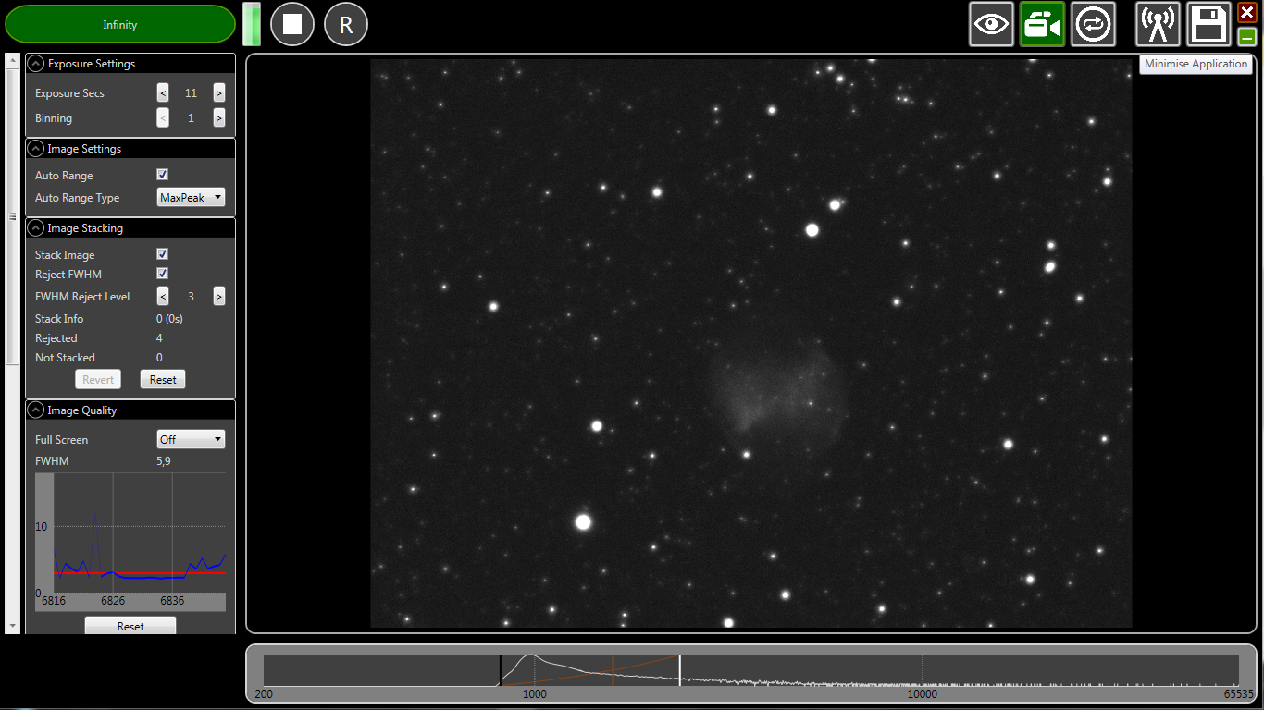Turn off the Reject FWHM checkbox
The image size is (1264, 710).
tap(162, 273)
